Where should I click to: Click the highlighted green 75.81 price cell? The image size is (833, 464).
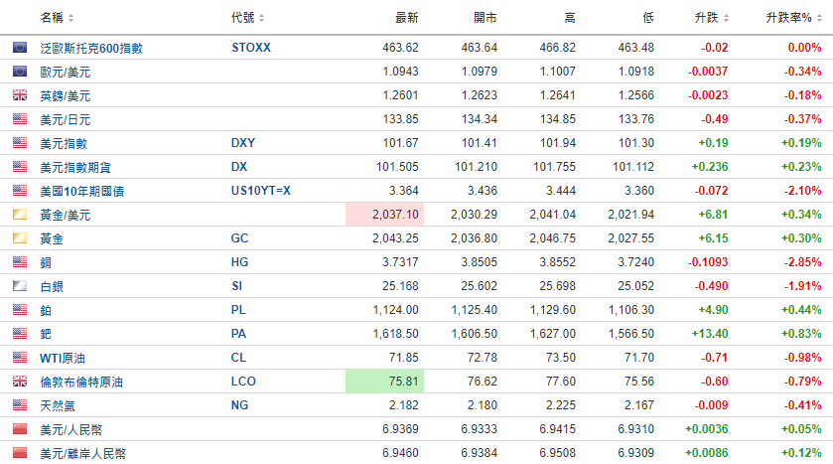coord(384,382)
